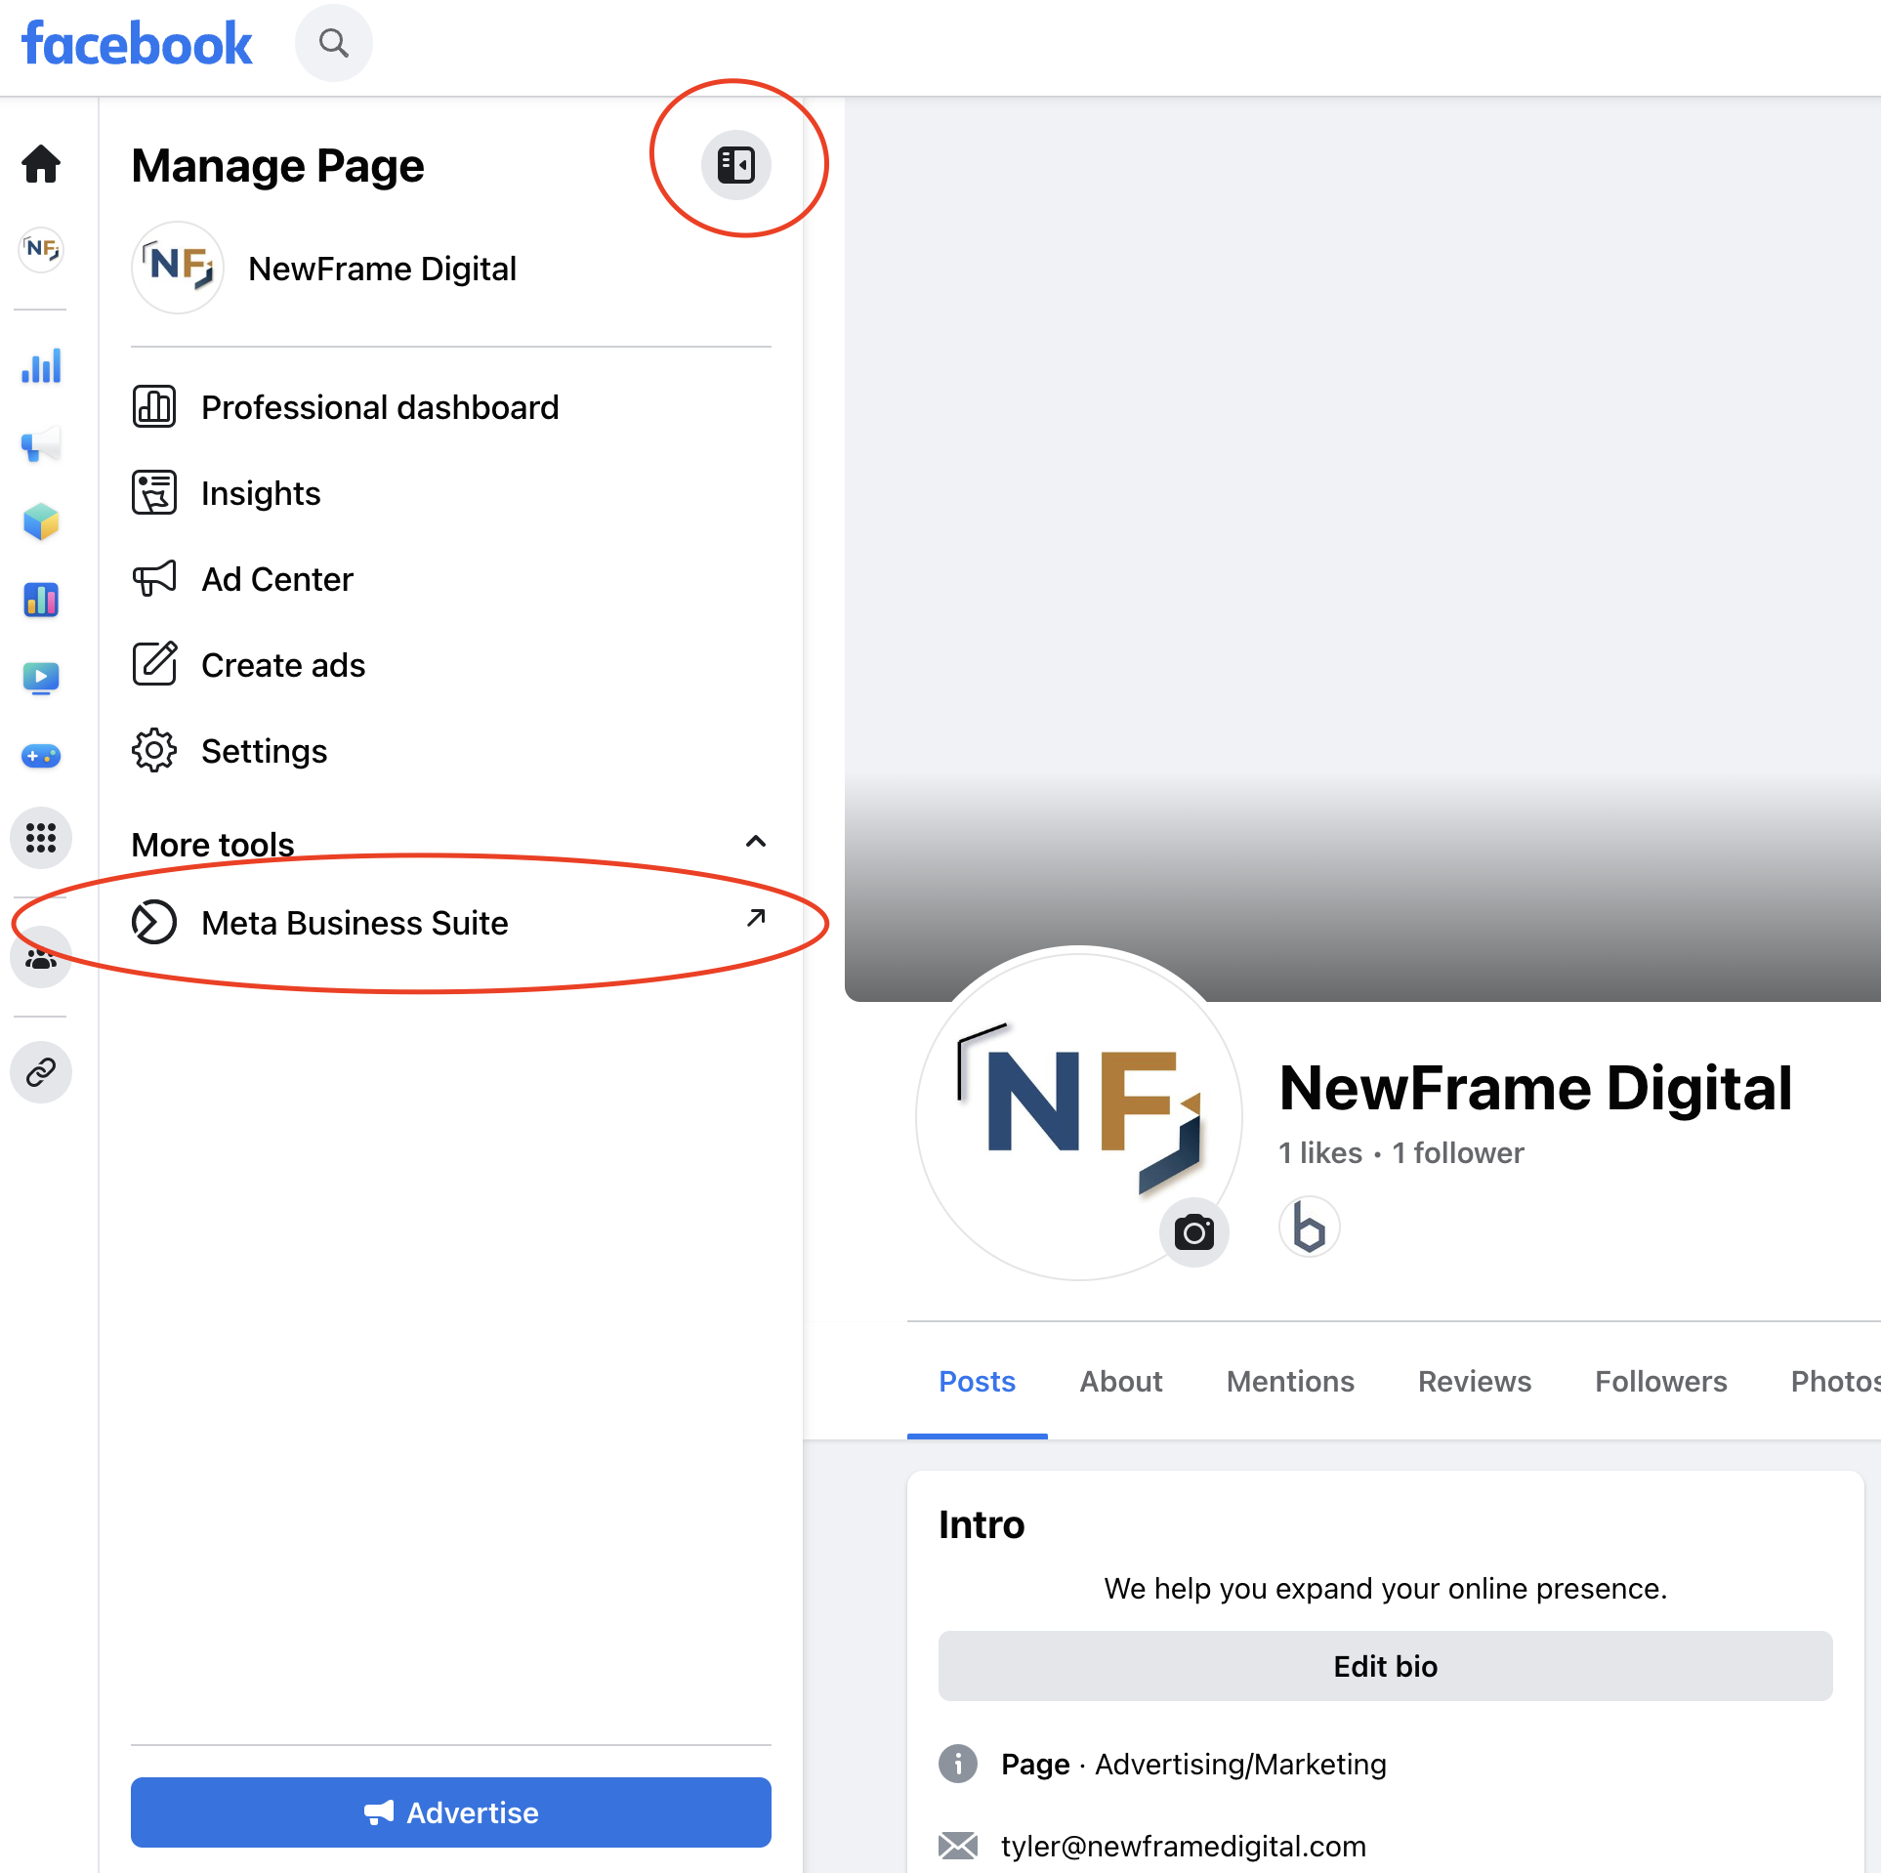The height and width of the screenshot is (1873, 1881).
Task: Click the Insights icon
Action: tap(154, 492)
